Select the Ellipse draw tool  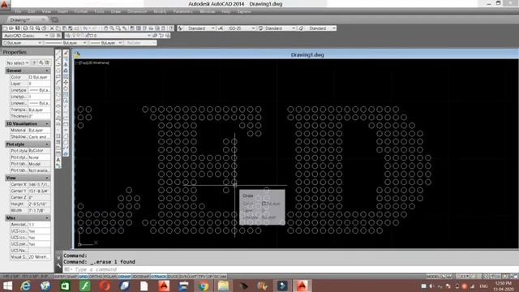pos(58,106)
